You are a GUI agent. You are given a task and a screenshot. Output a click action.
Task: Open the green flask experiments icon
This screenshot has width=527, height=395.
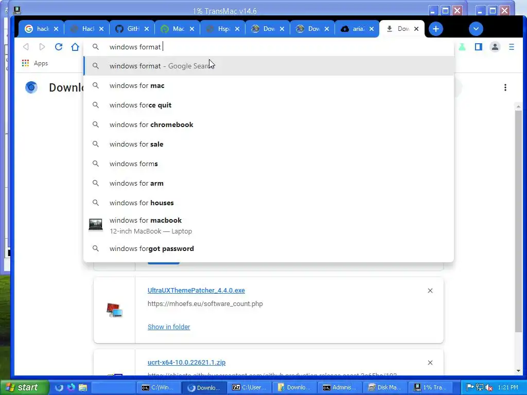coord(462,47)
